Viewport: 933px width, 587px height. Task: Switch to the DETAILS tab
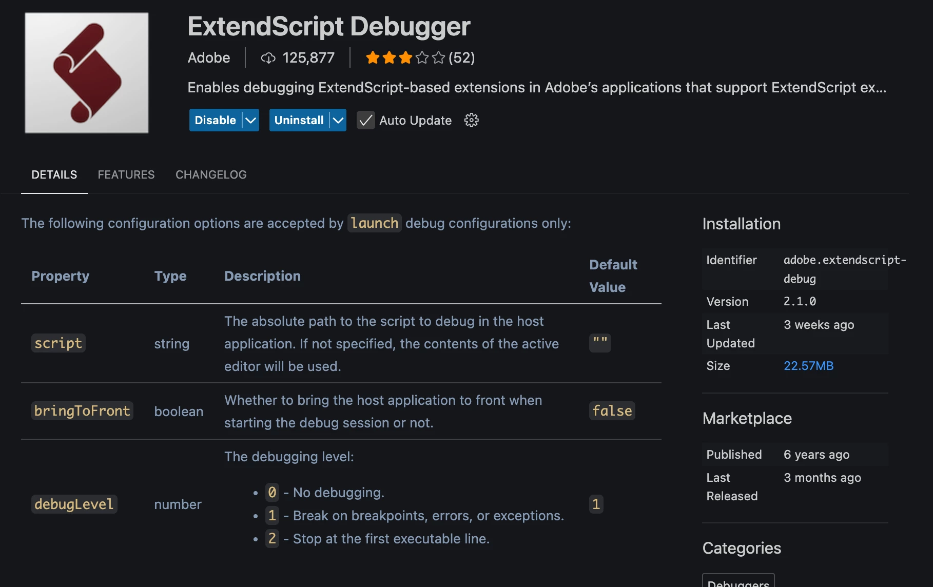coord(54,174)
